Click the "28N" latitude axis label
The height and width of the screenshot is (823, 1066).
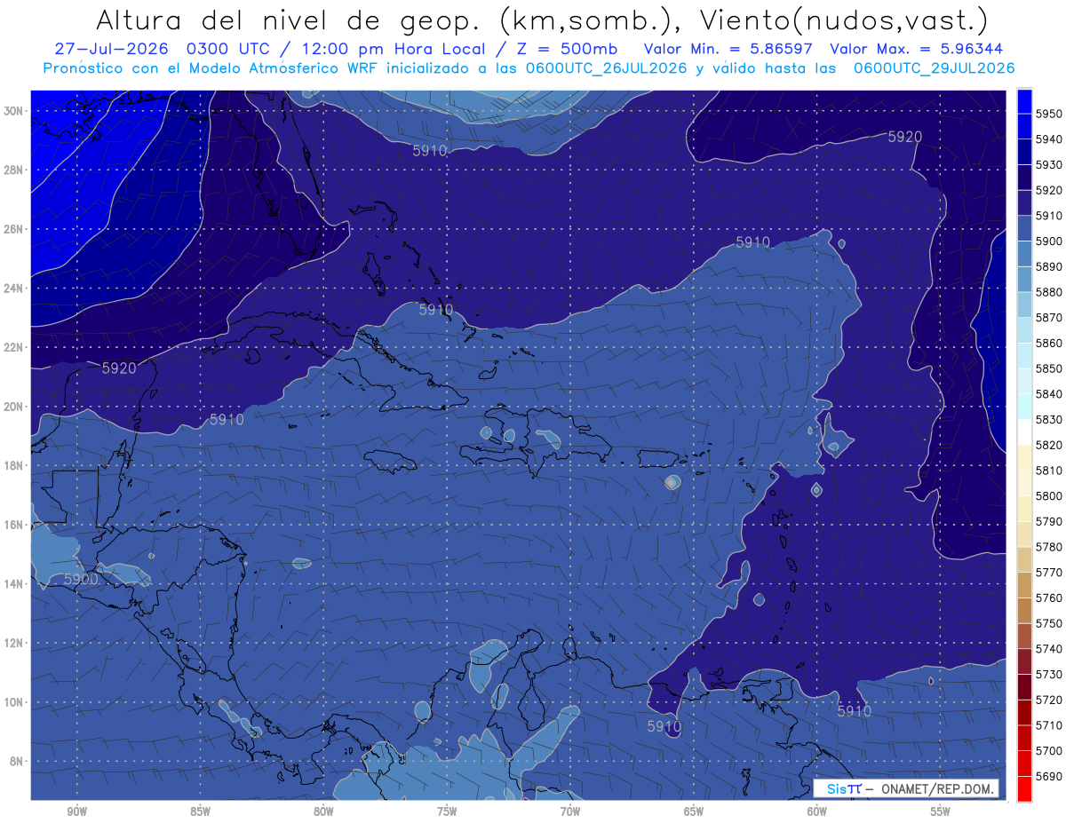point(14,170)
